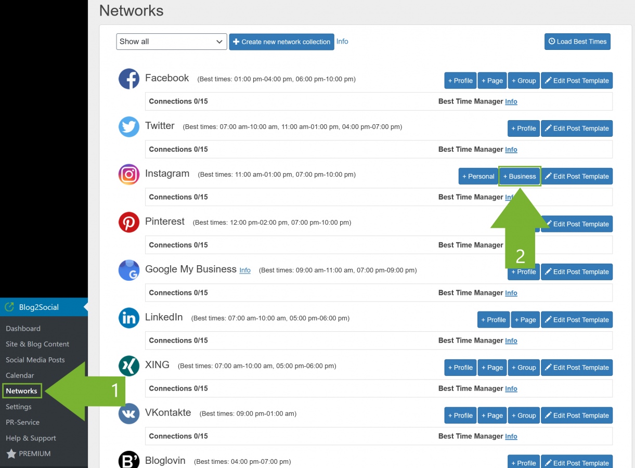The height and width of the screenshot is (468, 635).
Task: Add a Facebook Group connection
Action: [x=523, y=81]
